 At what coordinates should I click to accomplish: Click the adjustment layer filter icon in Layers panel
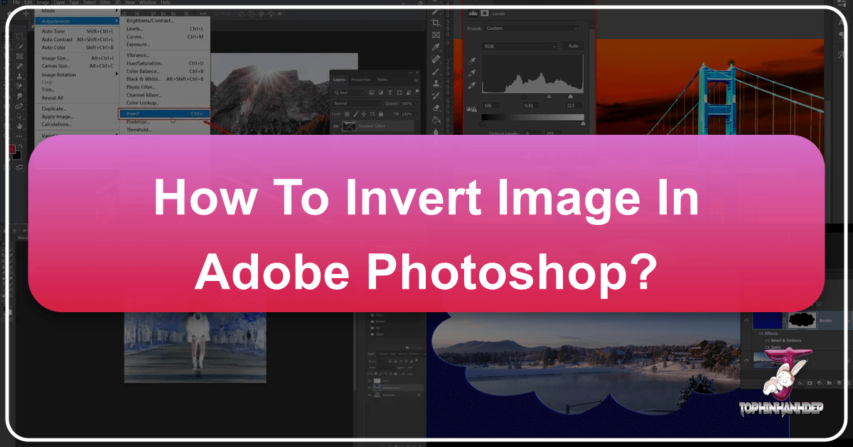(x=381, y=93)
